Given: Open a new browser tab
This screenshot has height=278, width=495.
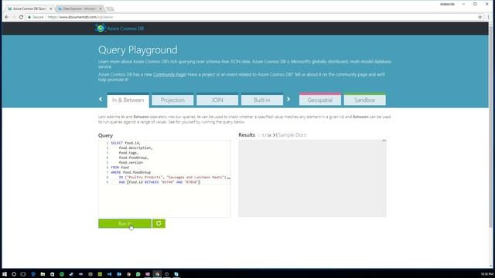Looking at the screenshot, I should click(110, 8).
